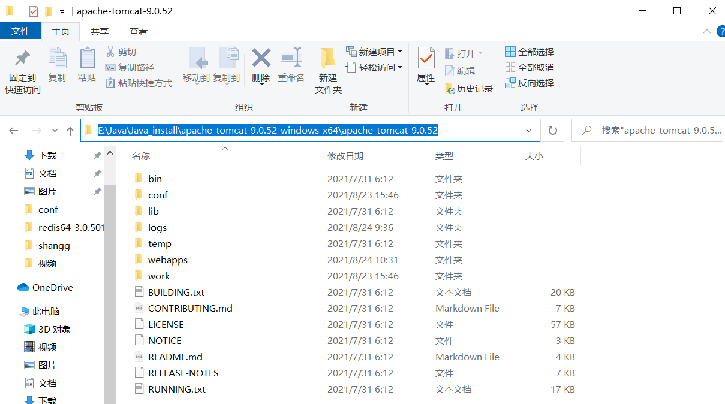Click the Rename (重命名) icon
The image size is (725, 404).
click(x=291, y=58)
